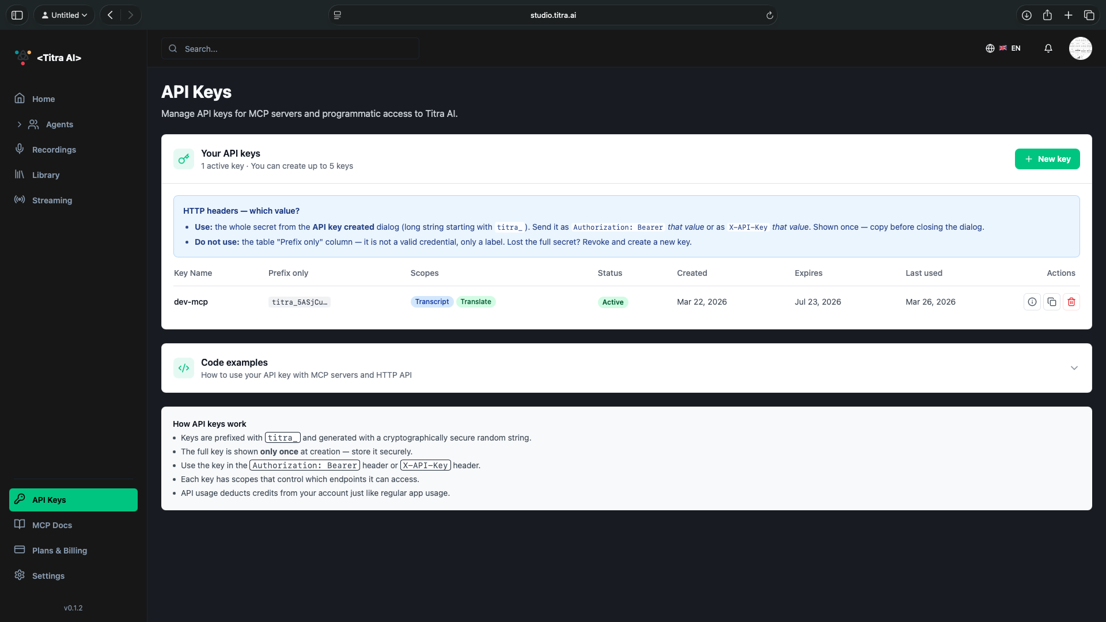Click the Transcript scope badge
The width and height of the screenshot is (1106, 622).
tap(431, 302)
